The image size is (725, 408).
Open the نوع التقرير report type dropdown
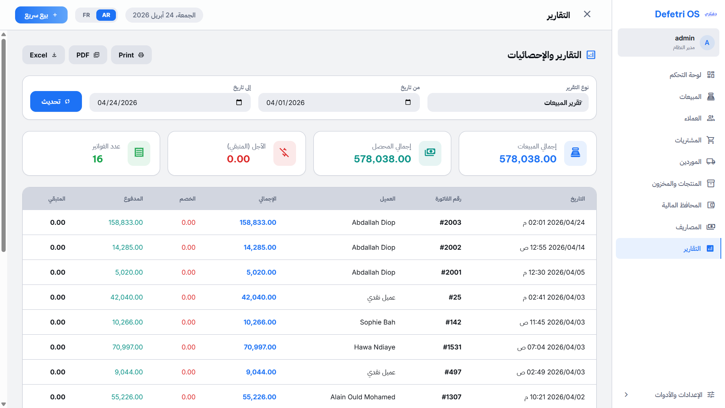pyautogui.click(x=508, y=102)
